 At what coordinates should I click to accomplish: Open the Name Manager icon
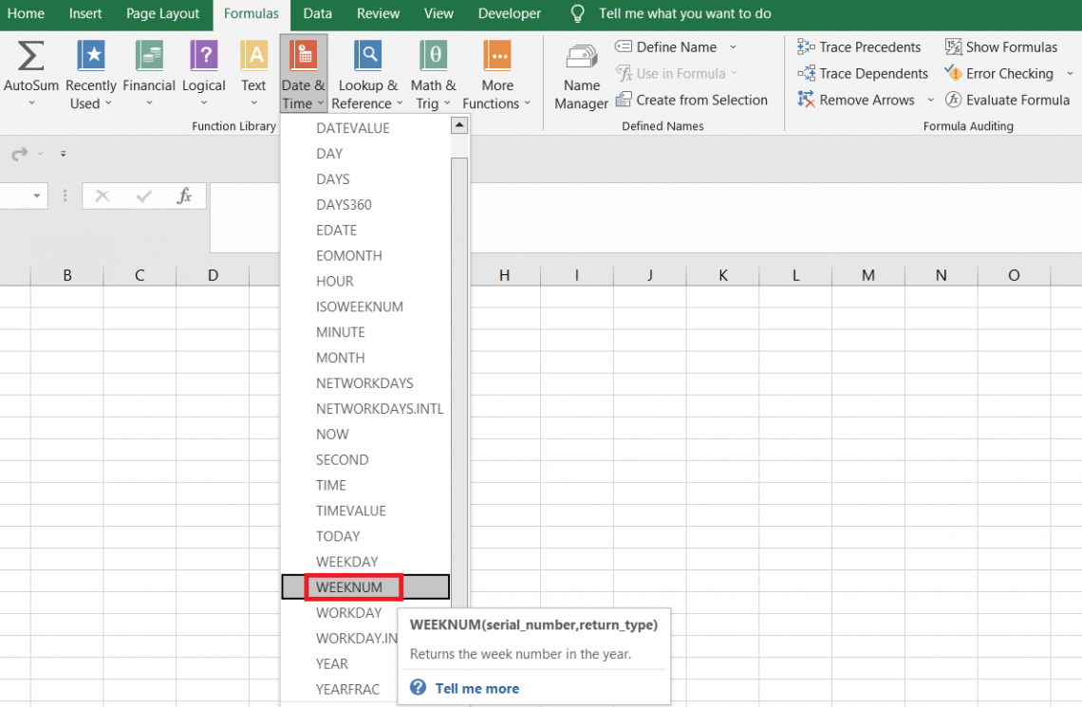(x=581, y=59)
